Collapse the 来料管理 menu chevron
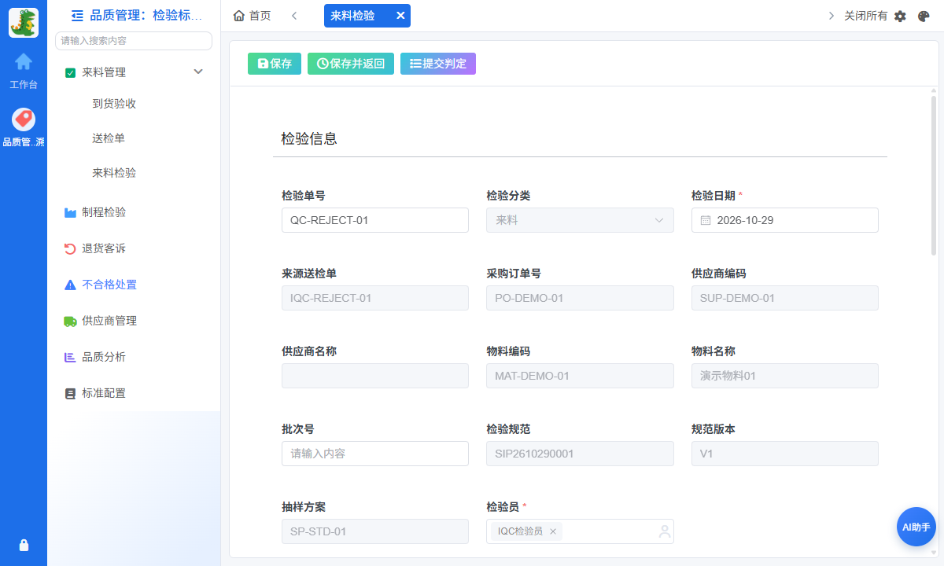This screenshot has width=944, height=566. [x=198, y=72]
